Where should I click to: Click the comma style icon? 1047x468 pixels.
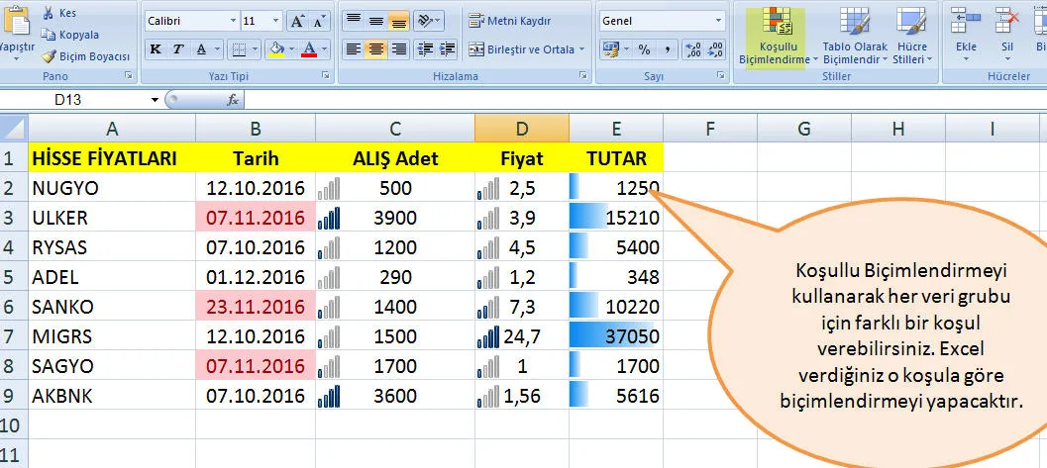(668, 49)
